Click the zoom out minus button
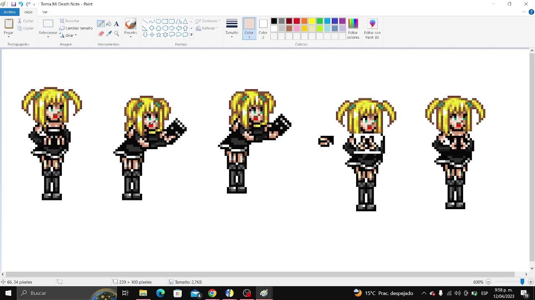Viewport: 535px width, 300px height. point(488,282)
